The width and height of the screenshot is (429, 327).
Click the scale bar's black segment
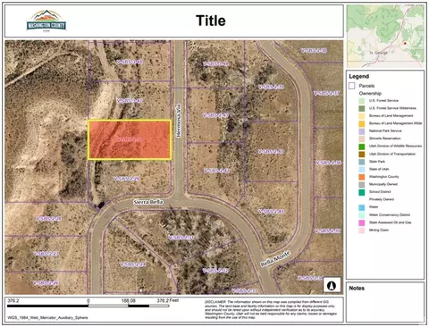pyautogui.click(x=47, y=306)
